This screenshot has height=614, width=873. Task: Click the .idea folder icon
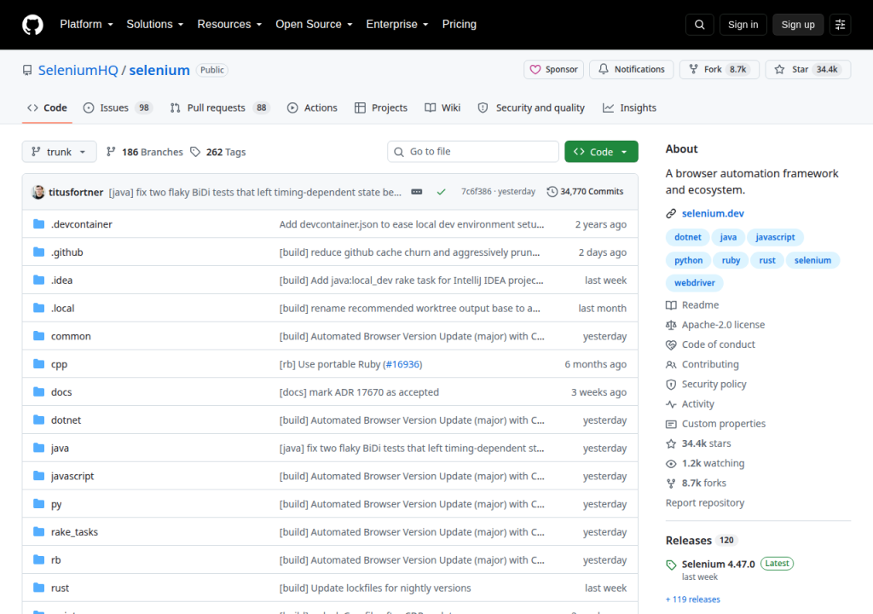[x=38, y=280]
